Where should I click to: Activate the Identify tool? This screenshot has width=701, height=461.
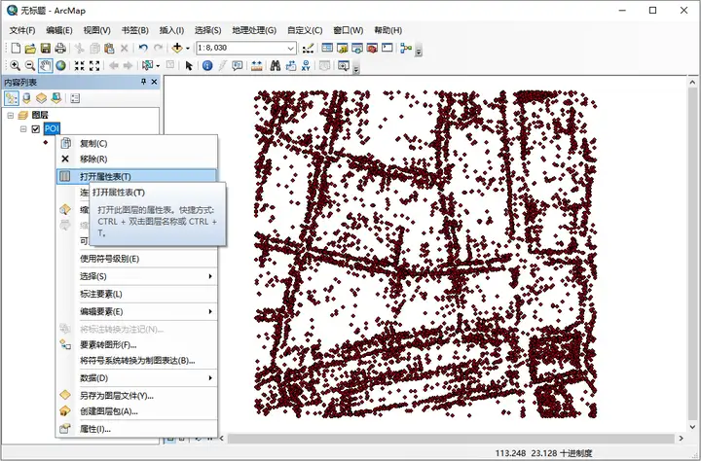[x=207, y=65]
